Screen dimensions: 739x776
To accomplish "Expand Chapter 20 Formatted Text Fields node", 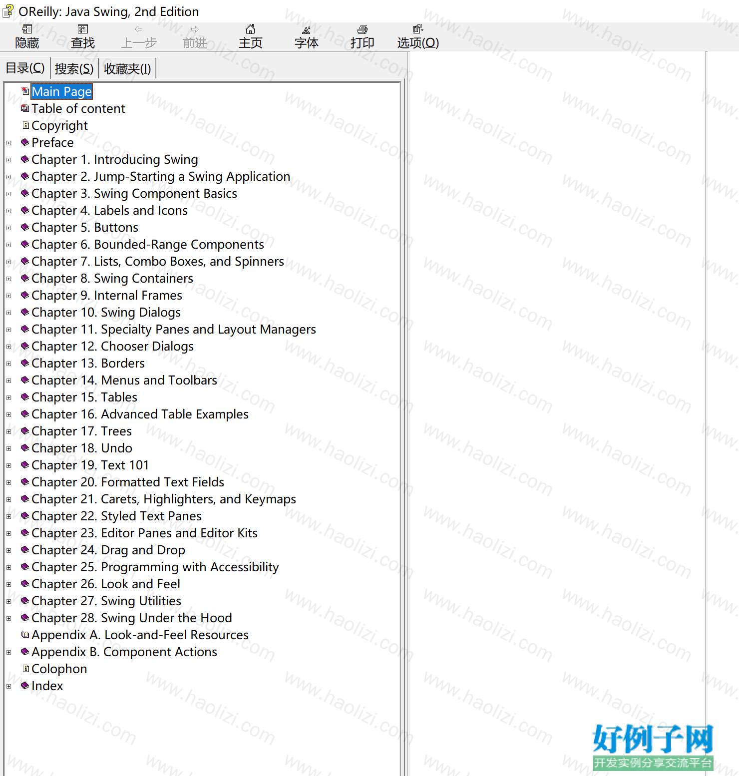I will tap(8, 482).
